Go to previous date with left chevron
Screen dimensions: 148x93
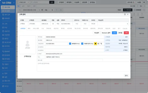(20, 10)
